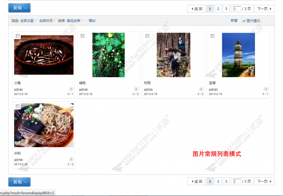Select the checkbox on 宝塔 post
Image resolution: width=283 pixels, height=196 pixels.
click(x=212, y=36)
